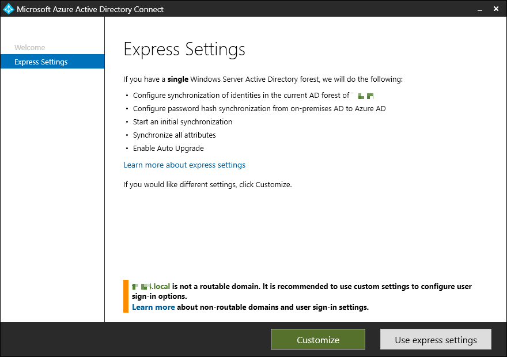Minimize the Azure AD Connect window
Image resolution: width=507 pixels, height=357 pixels.
point(479,9)
